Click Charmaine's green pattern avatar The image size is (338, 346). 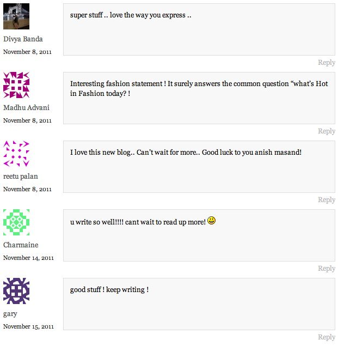[16, 222]
